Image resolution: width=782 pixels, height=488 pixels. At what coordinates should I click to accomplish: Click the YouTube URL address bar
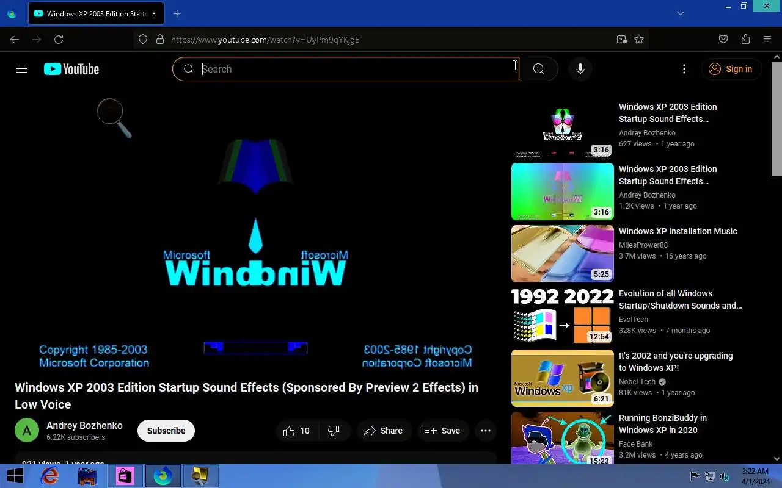click(x=391, y=40)
